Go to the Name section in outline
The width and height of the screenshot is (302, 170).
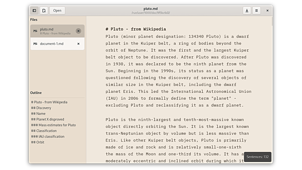tap(38, 114)
